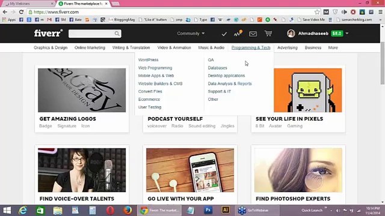Open the More categories menu

[333, 47]
